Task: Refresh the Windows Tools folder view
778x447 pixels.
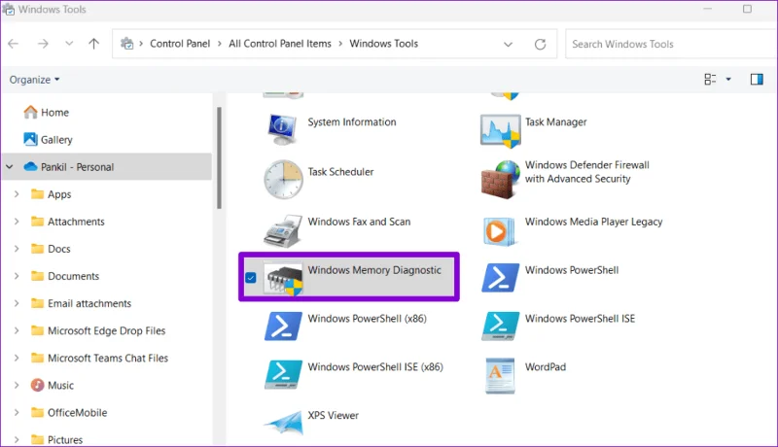Action: (541, 44)
